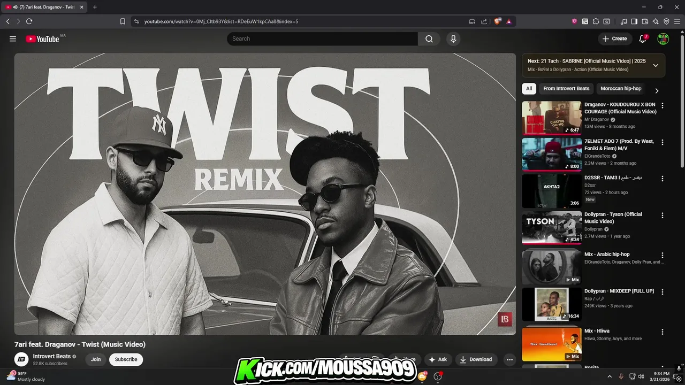This screenshot has height=385, width=685.
Task: Go back using browser back arrow
Action: (x=7, y=21)
